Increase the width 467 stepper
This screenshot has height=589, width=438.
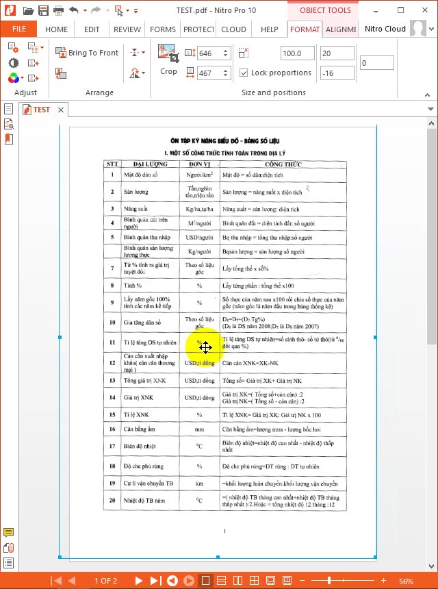226,71
